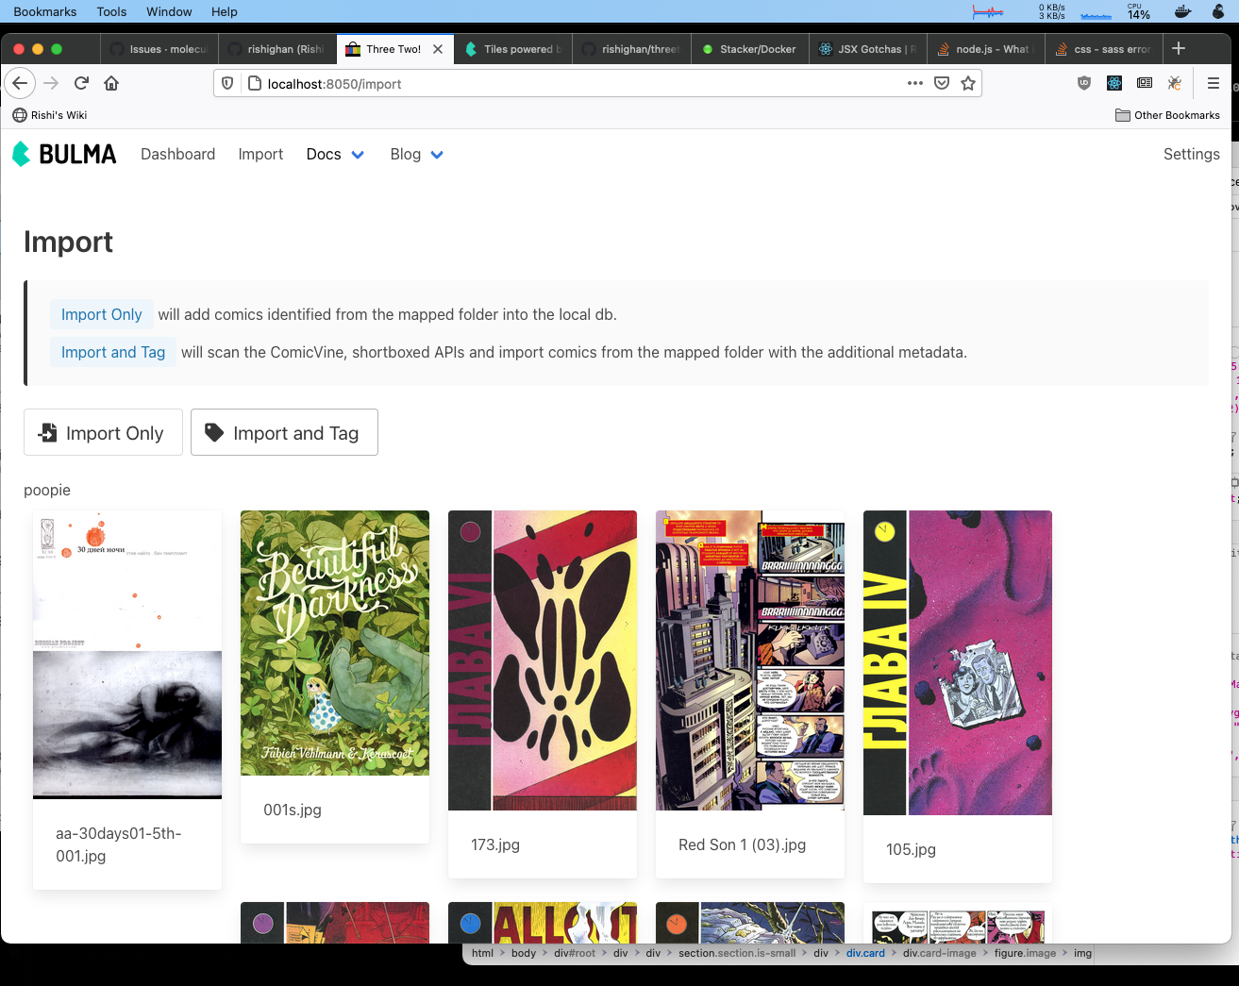Open Settings in the navbar
The width and height of the screenshot is (1239, 986).
pyautogui.click(x=1191, y=154)
